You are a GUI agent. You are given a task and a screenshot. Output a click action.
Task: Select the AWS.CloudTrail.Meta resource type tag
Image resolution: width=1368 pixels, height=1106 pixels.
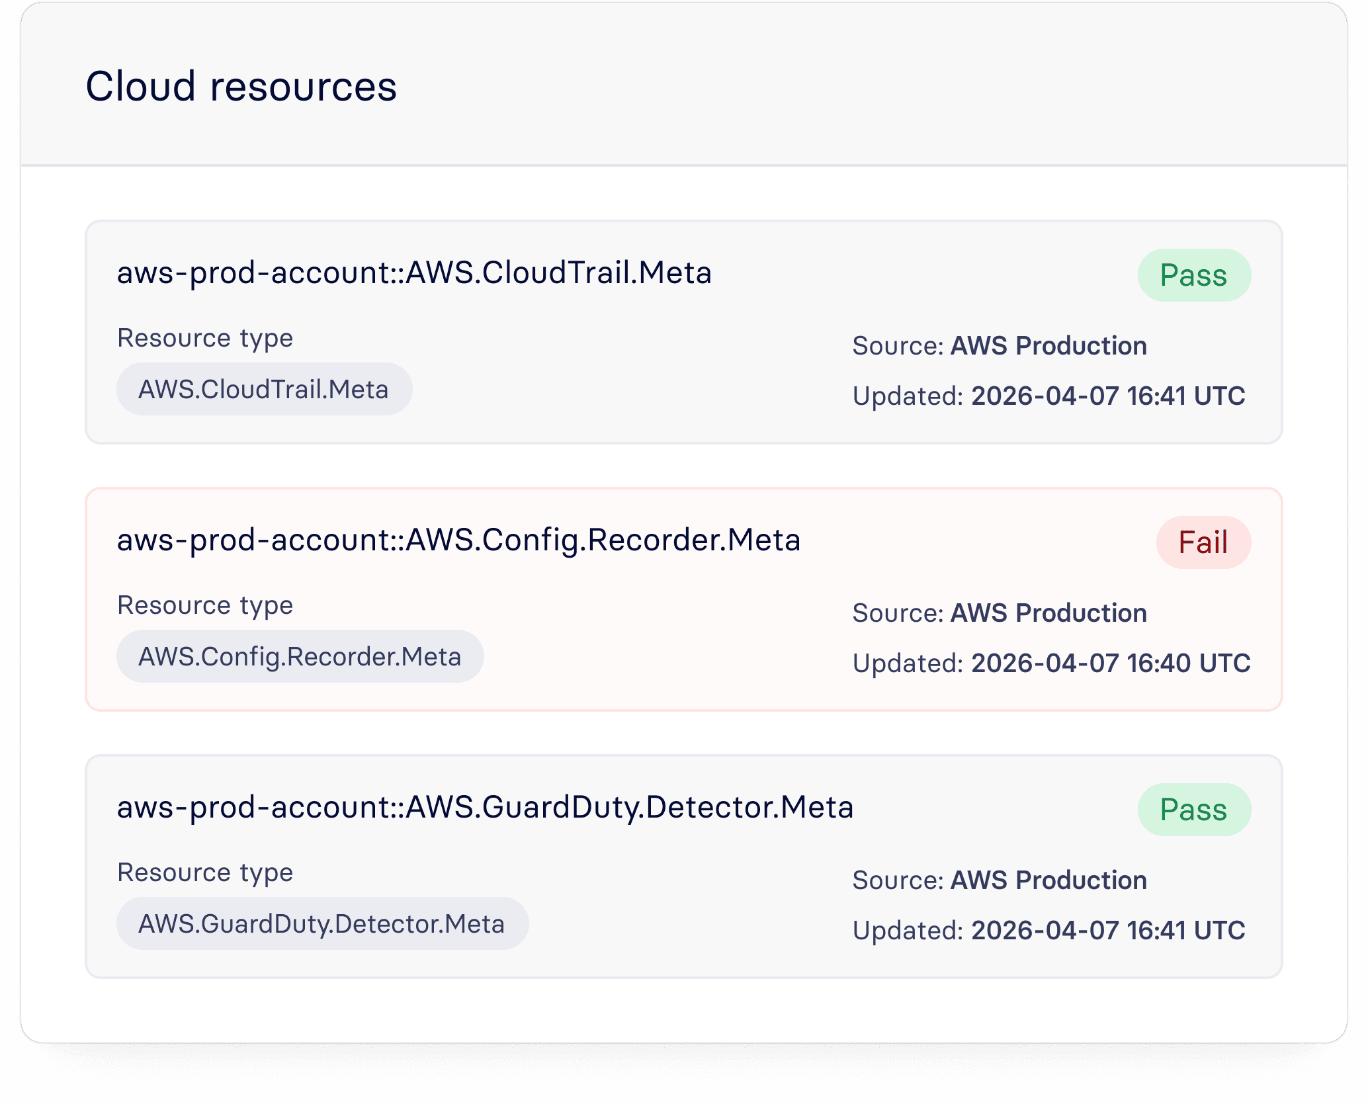[264, 389]
